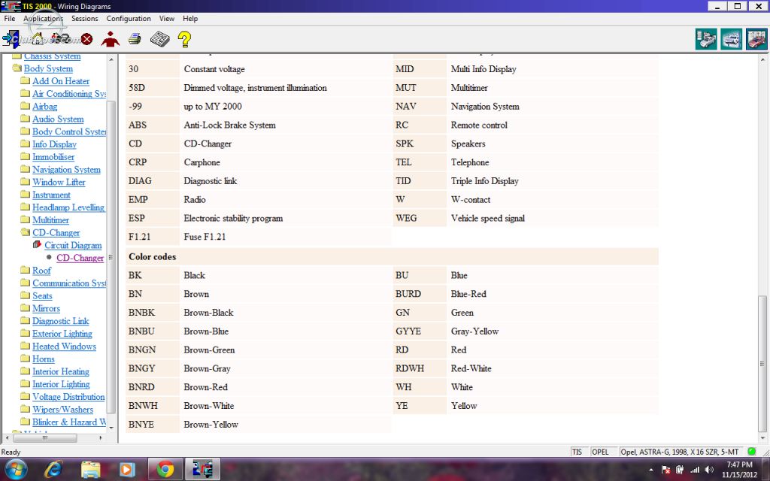This screenshot has width=770, height=481.
Task: Click the network signal tray icon
Action: 694,470
